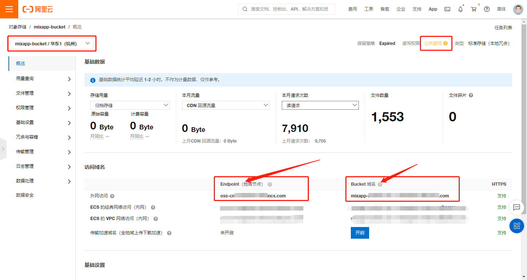The image size is (527, 280).
Task: Click the 未开启 status text
Action: [227, 233]
